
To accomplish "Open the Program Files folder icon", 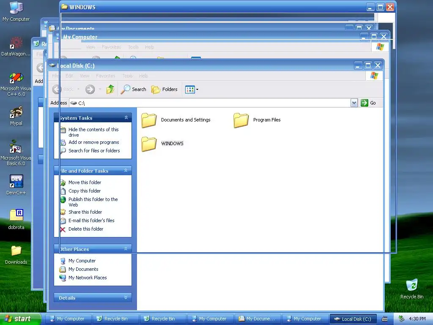I will point(241,120).
